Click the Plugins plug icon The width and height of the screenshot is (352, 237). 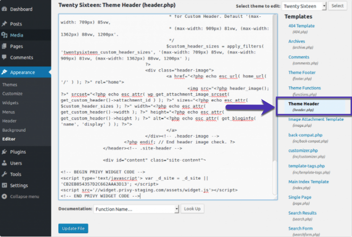coord(4,152)
